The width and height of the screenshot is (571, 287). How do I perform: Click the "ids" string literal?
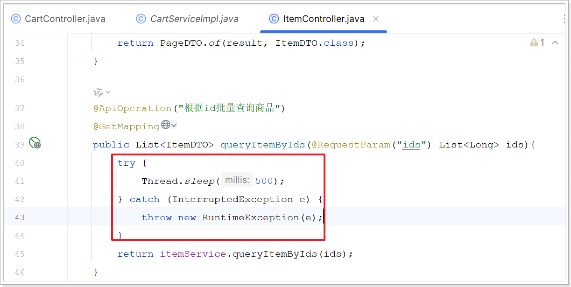coord(411,145)
